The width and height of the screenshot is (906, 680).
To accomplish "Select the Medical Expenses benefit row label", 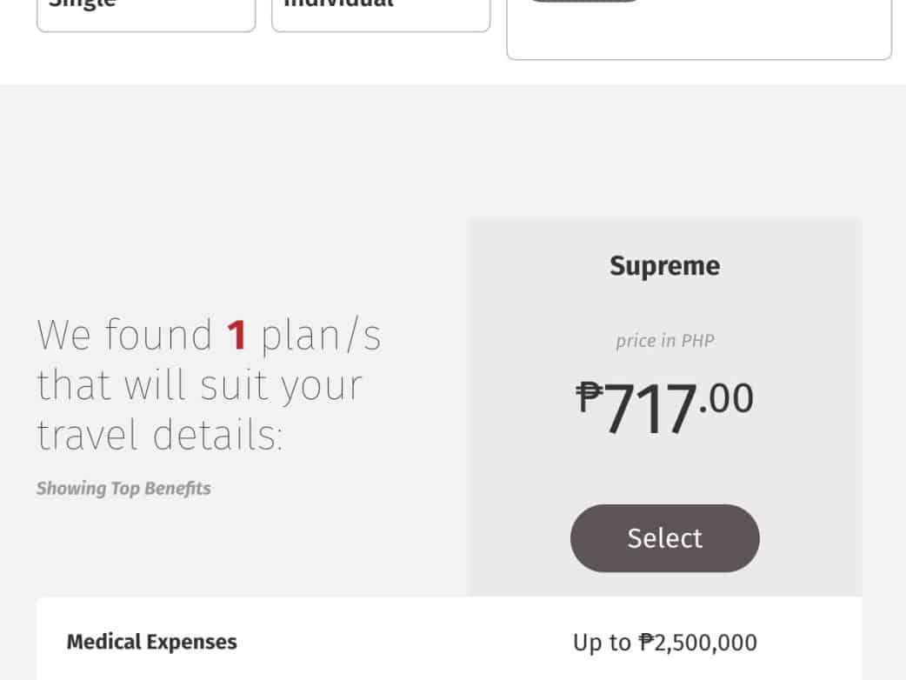I will click(151, 643).
